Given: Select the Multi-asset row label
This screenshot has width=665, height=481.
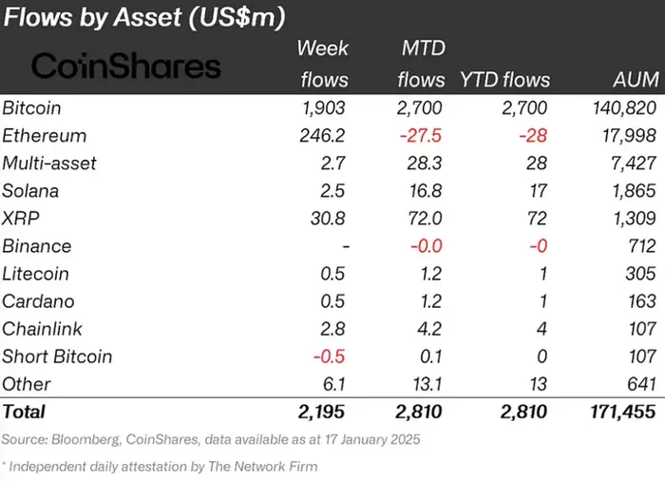Looking at the screenshot, I should [49, 163].
